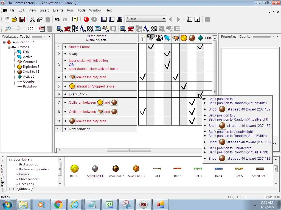The width and height of the screenshot is (281, 210).
Task: Copy selection using the Copy icon
Action: 40,19
